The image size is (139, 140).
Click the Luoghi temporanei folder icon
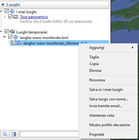point(12,32)
